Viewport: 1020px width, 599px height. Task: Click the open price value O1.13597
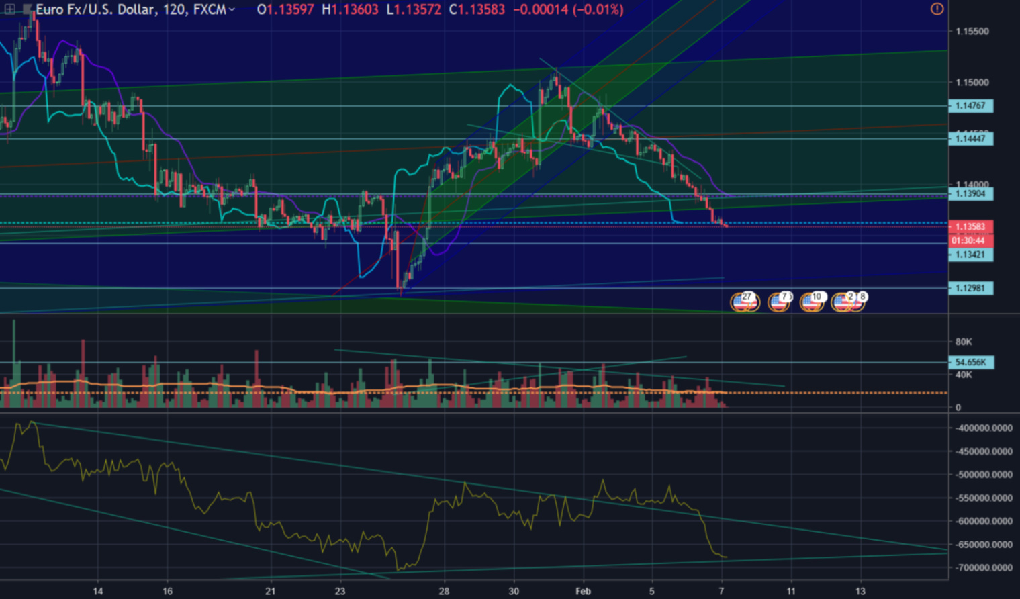pos(285,9)
